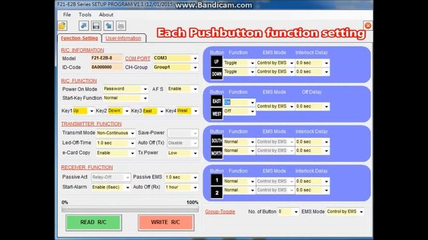This screenshot has height=240, width=428.
Task: Open the Group-Toggle EMS Mode dropdown
Action: [x=345, y=212]
